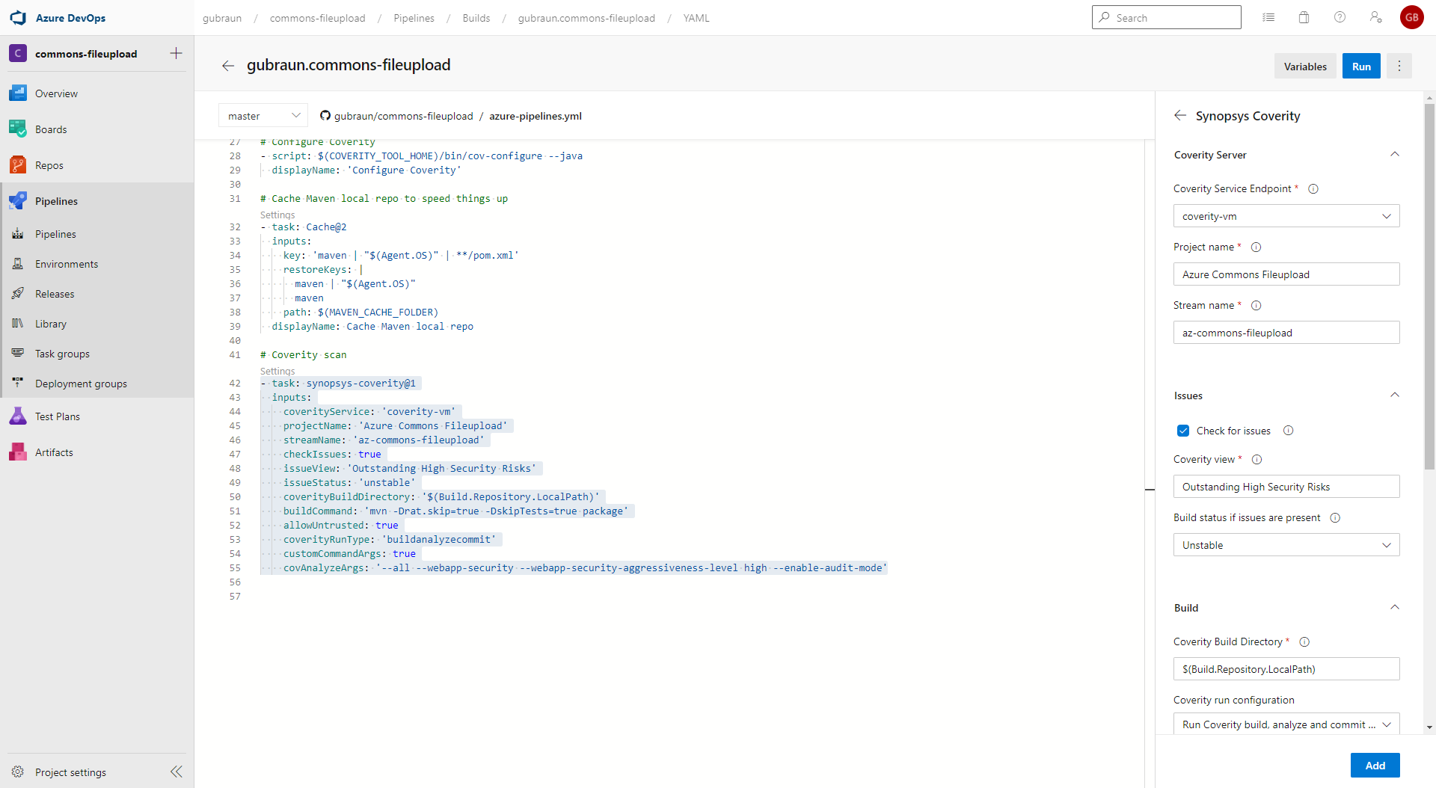Viewport: 1436px width, 788px height.
Task: Click the Stream name input field
Action: click(x=1286, y=333)
